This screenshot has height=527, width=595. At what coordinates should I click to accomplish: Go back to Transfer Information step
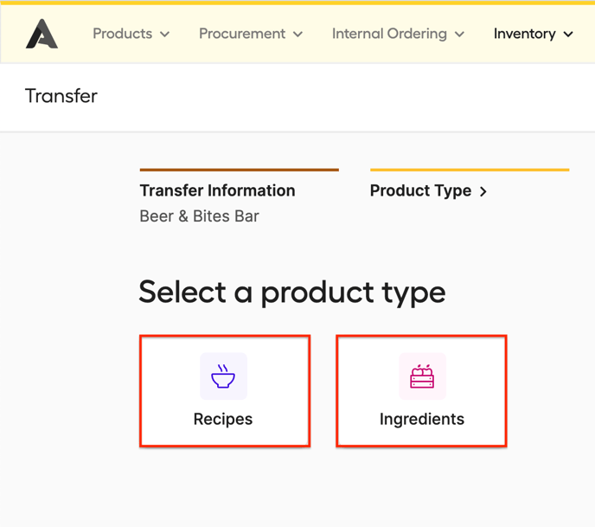217,190
